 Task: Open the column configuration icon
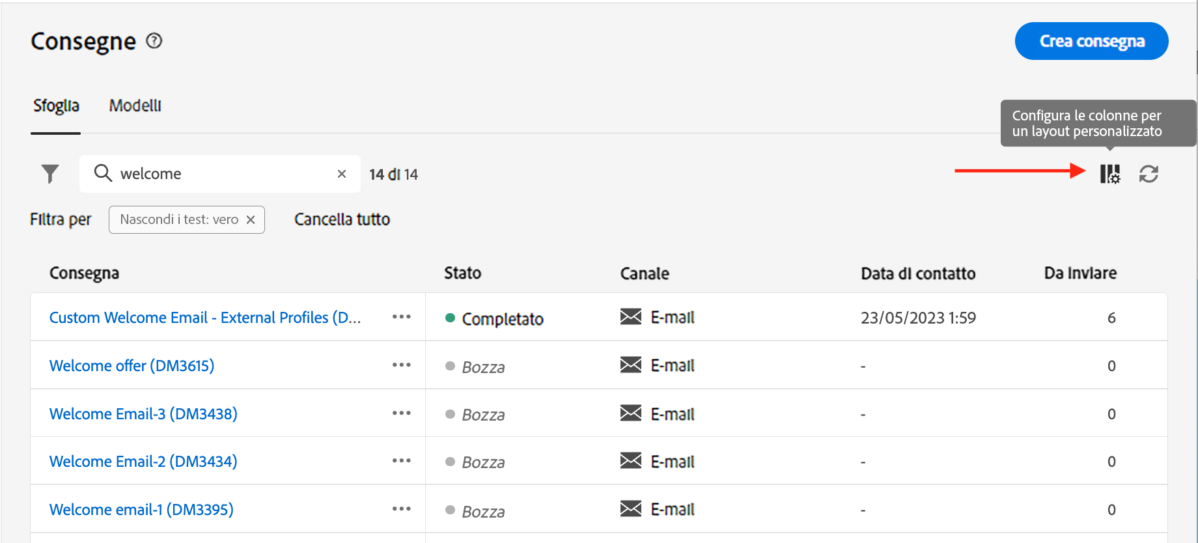pyautogui.click(x=1109, y=174)
